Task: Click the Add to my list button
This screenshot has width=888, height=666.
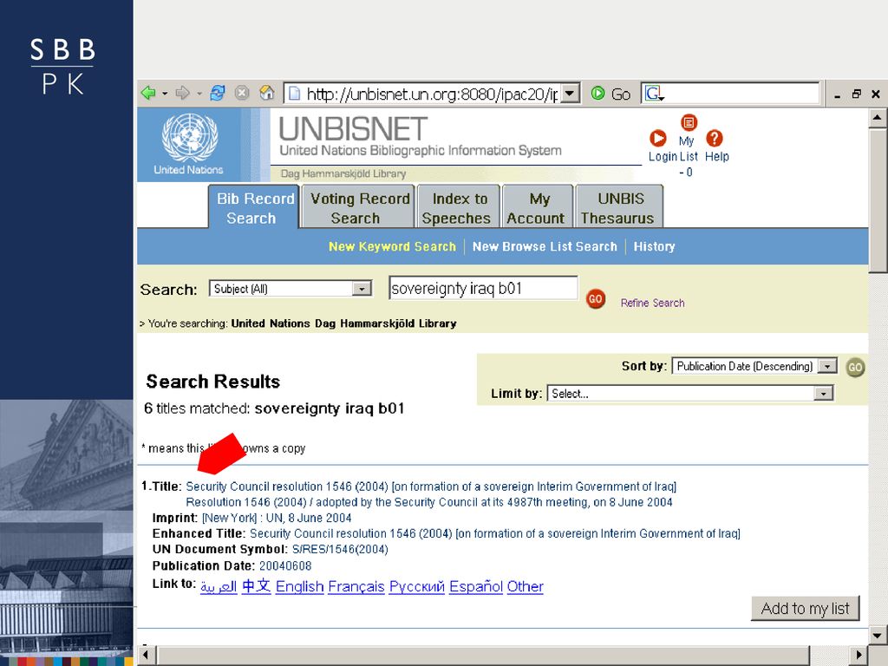Action: coord(806,609)
